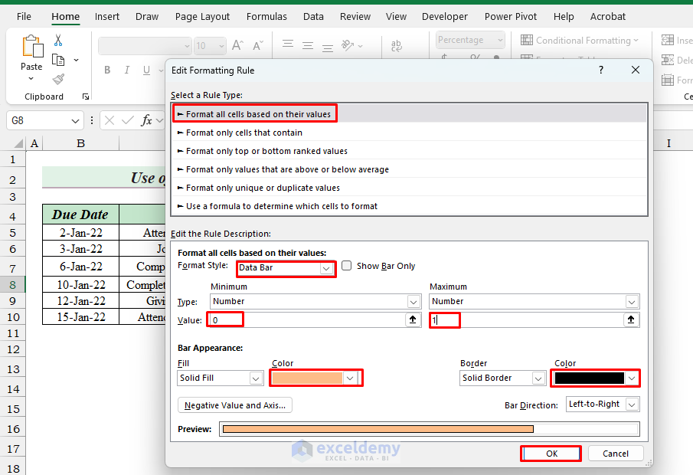Screen dimensions: 693x475
Task: Toggle Italic formatting
Action: click(x=127, y=70)
